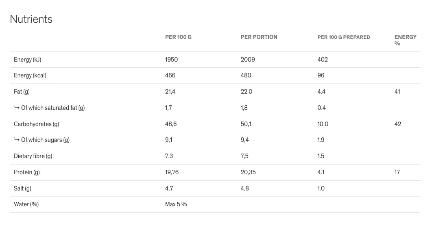432x231 pixels.
Task: Select the 10.0 carbohydrates prepared value
Action: pos(323,124)
